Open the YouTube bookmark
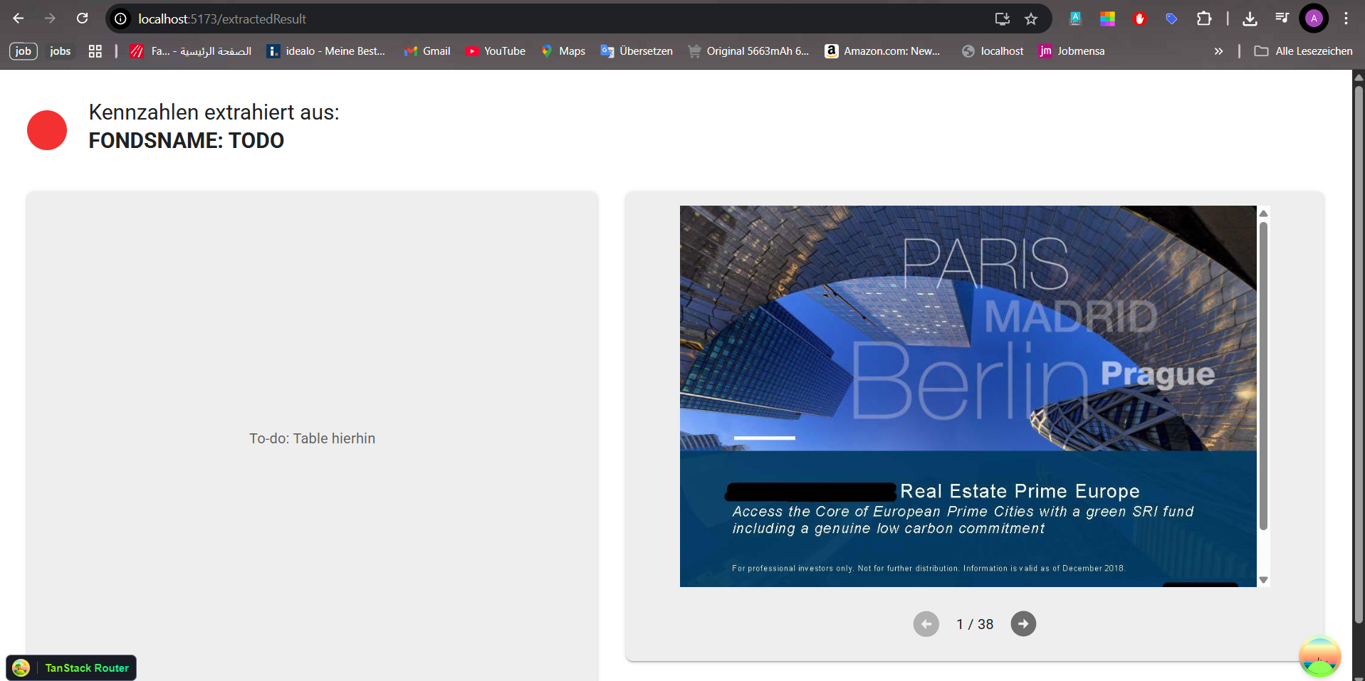 (x=496, y=51)
